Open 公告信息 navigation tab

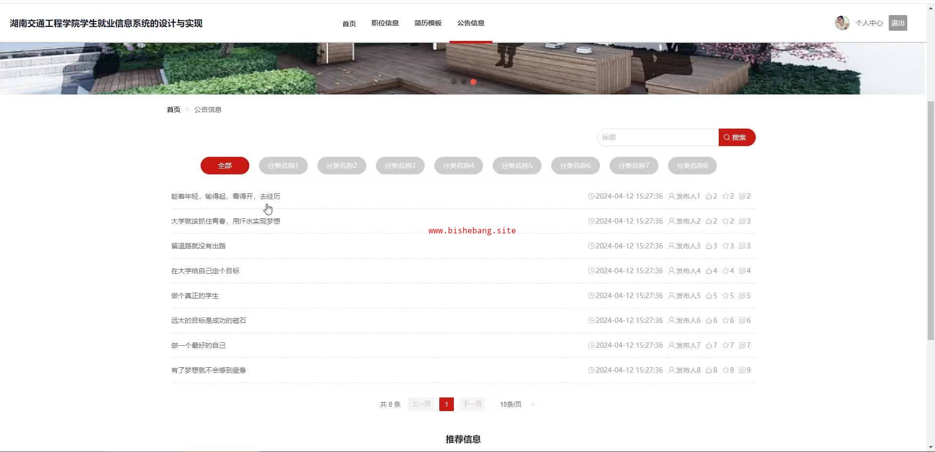(x=471, y=23)
